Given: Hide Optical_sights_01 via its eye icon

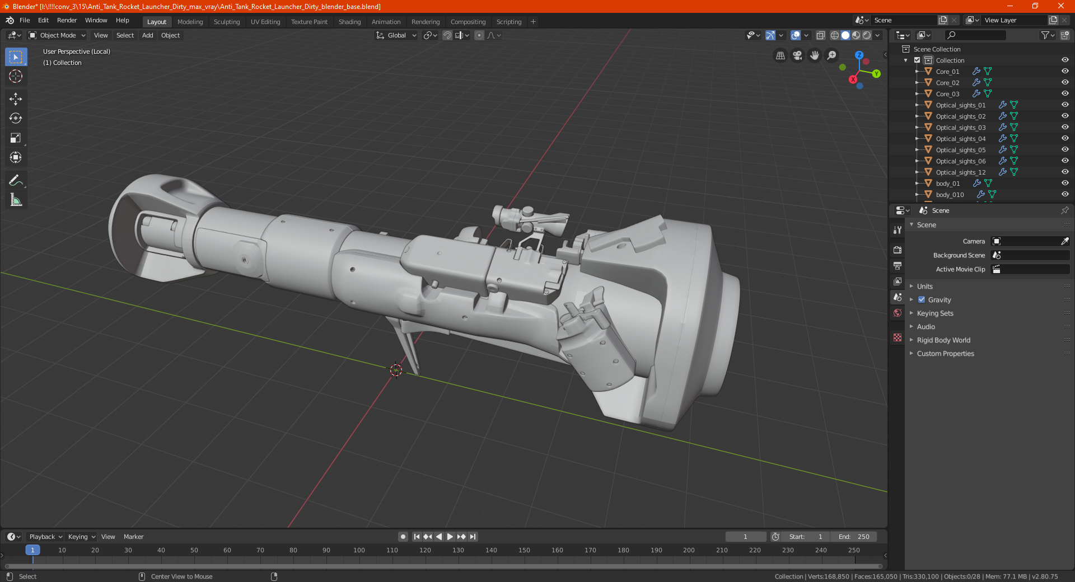Looking at the screenshot, I should pos(1065,105).
